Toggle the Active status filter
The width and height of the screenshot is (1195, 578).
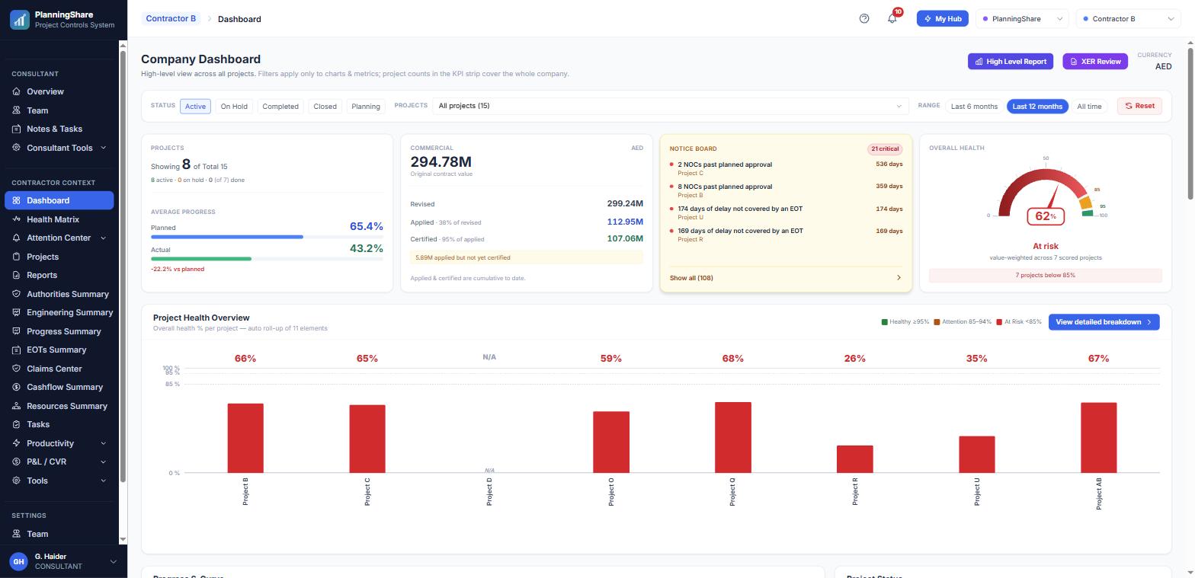[x=195, y=106]
